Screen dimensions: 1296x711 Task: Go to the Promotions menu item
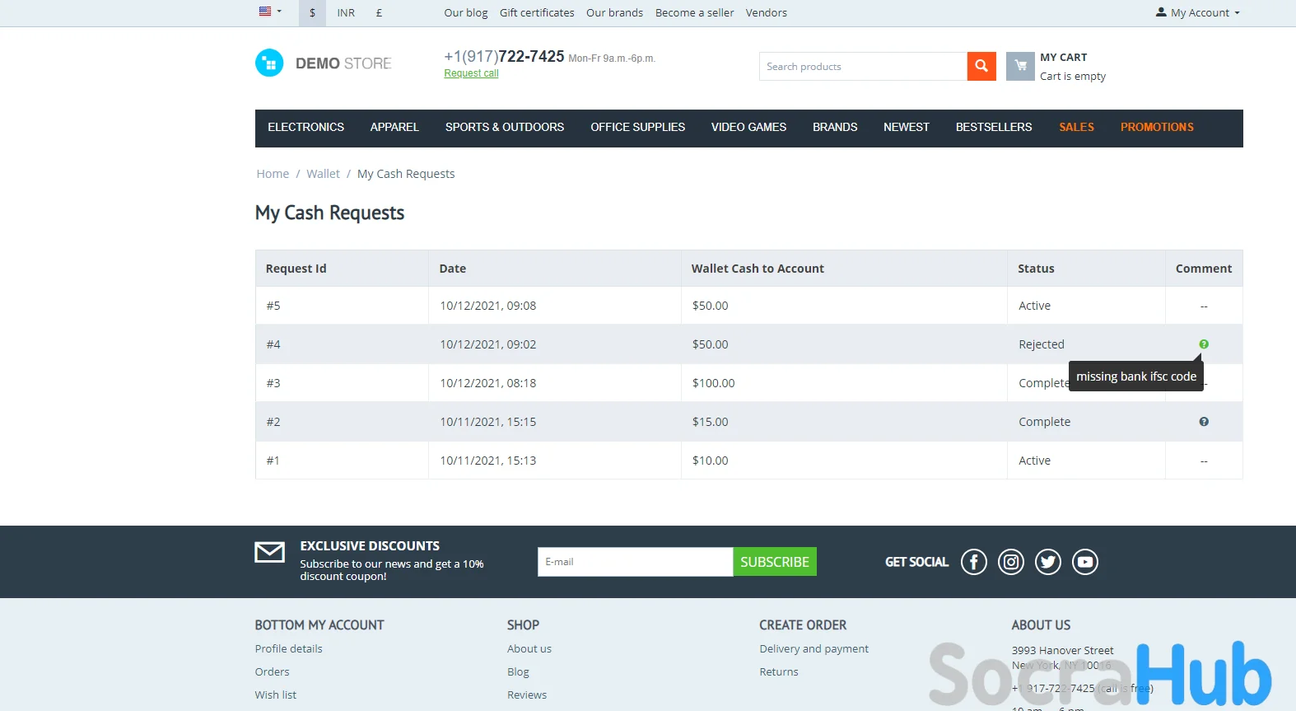(x=1156, y=128)
